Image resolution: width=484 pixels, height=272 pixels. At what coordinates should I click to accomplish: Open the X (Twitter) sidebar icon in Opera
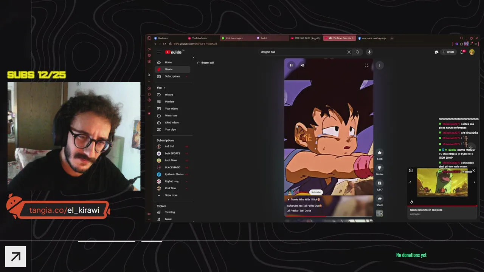click(149, 75)
